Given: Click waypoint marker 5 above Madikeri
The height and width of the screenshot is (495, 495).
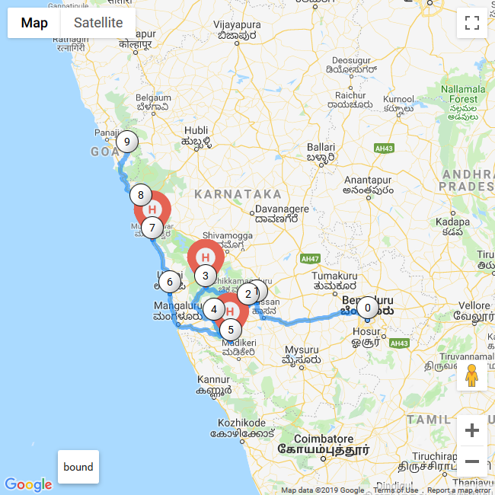Looking at the screenshot, I should tap(231, 330).
